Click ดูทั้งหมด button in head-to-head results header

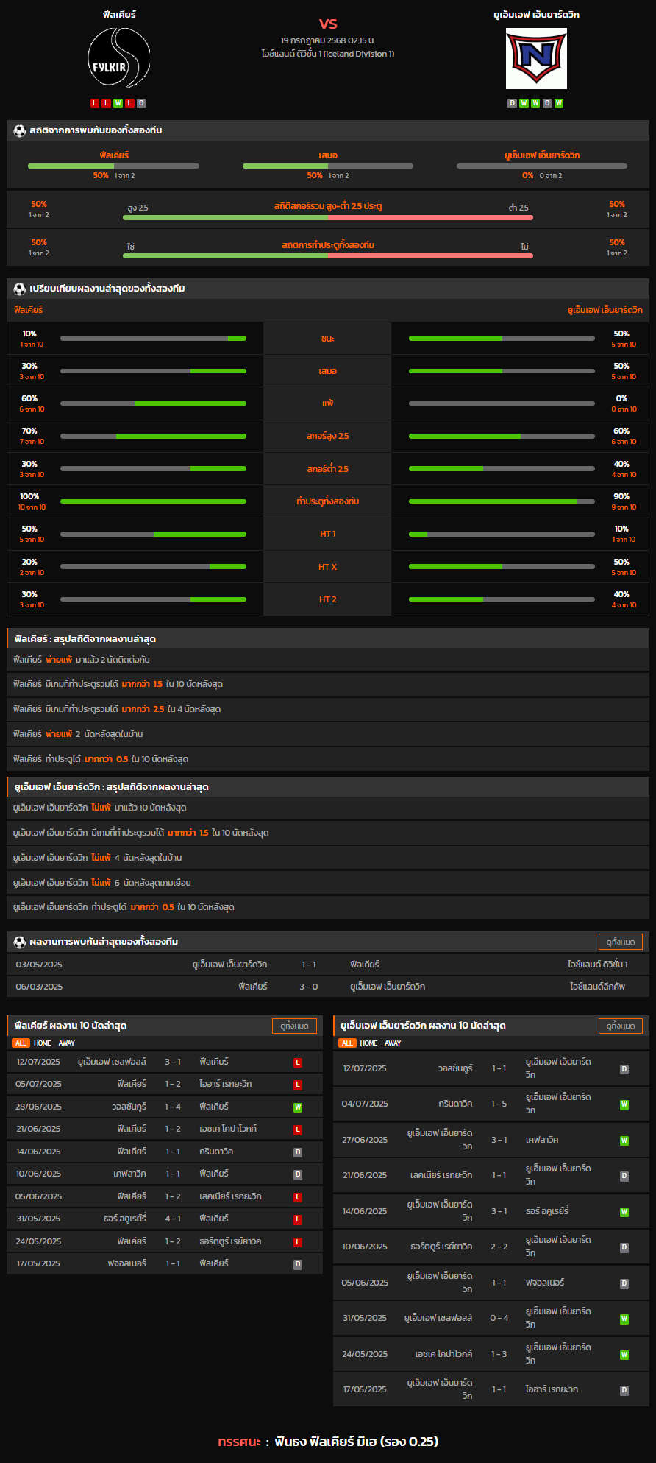[x=621, y=942]
